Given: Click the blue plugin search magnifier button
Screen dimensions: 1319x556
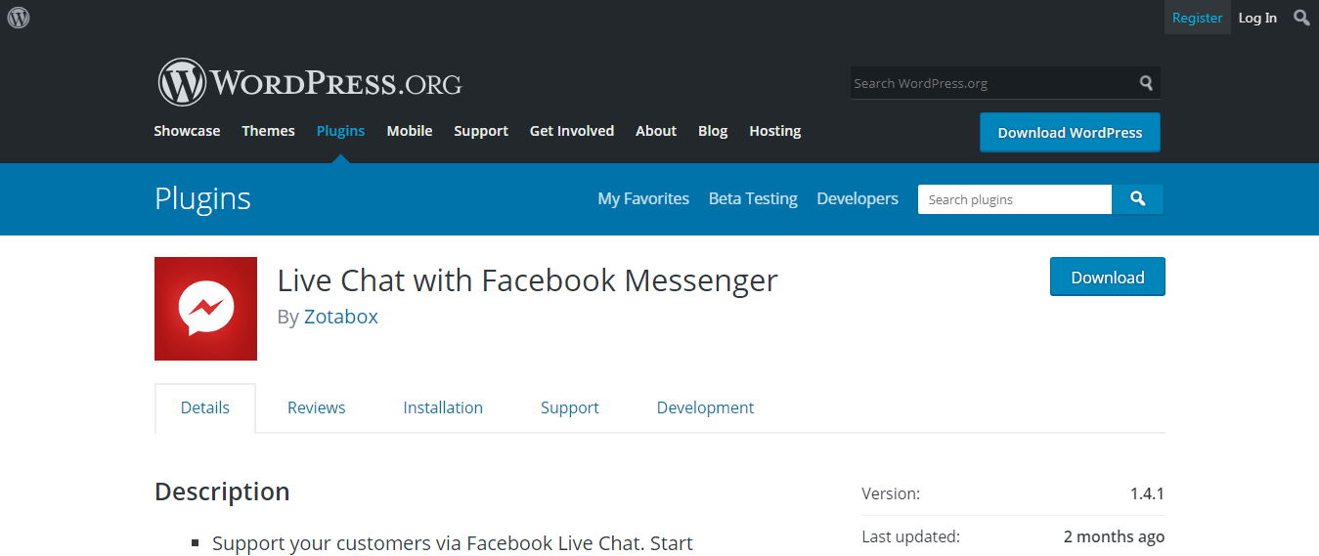Looking at the screenshot, I should pyautogui.click(x=1137, y=199).
